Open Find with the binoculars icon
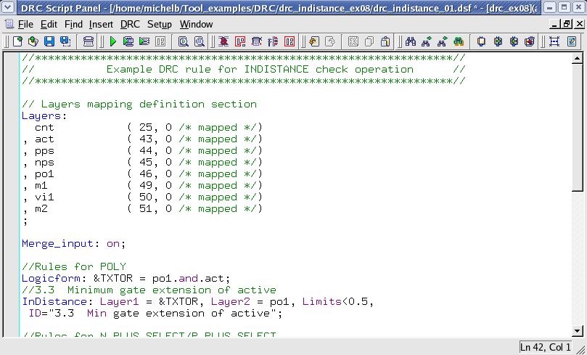 click(x=411, y=41)
